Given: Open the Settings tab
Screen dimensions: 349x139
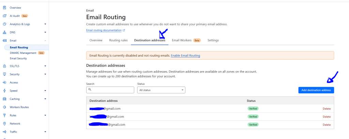Looking at the screenshot, I should [213, 40].
